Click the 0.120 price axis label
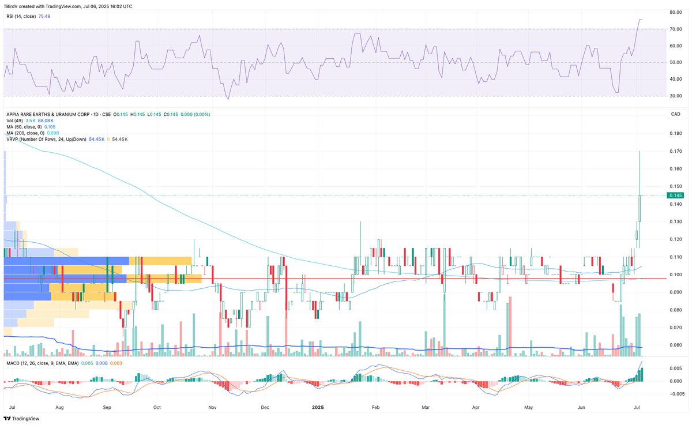 pyautogui.click(x=676, y=239)
